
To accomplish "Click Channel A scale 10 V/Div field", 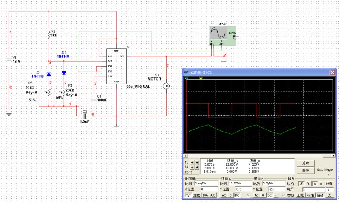I will 240,183.
